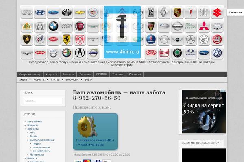Click the Hyundai logo icon
The image size is (244, 162).
pyautogui.click(x=40, y=13)
